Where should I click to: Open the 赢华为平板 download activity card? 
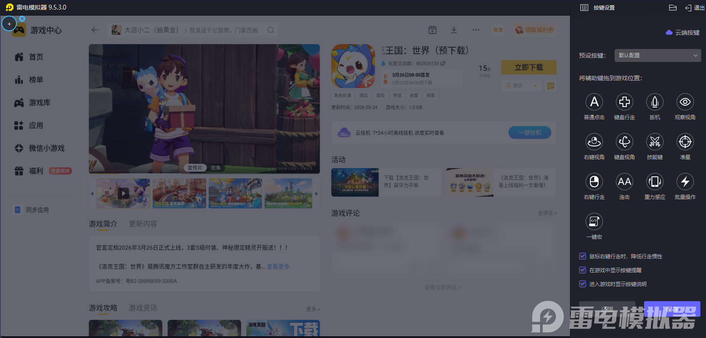(x=386, y=182)
